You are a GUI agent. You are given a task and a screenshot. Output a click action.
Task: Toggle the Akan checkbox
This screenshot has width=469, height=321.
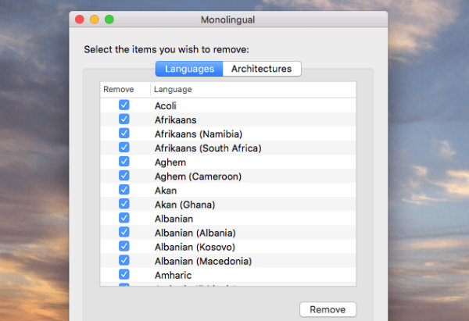[x=124, y=190]
